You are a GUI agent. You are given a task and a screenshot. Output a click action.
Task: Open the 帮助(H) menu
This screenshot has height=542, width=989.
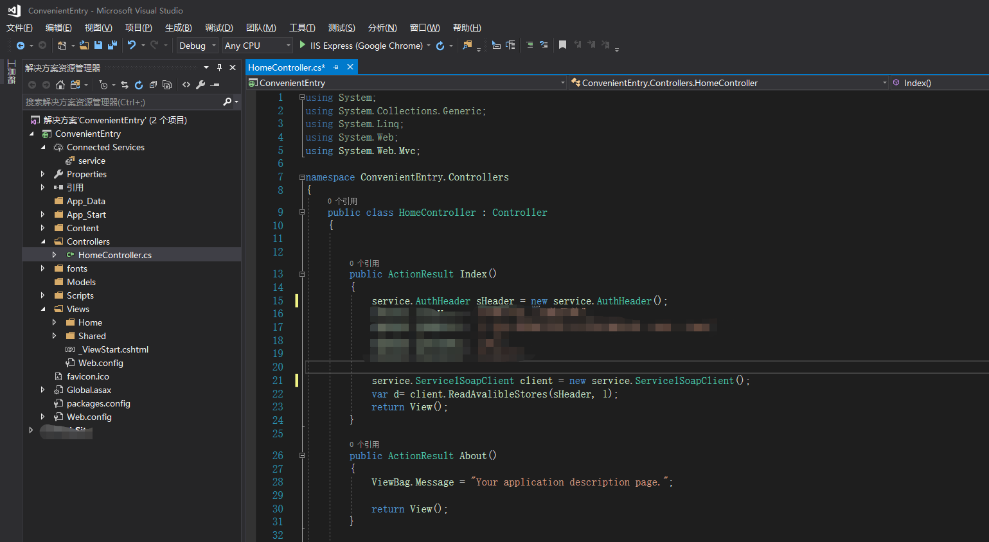(467, 28)
